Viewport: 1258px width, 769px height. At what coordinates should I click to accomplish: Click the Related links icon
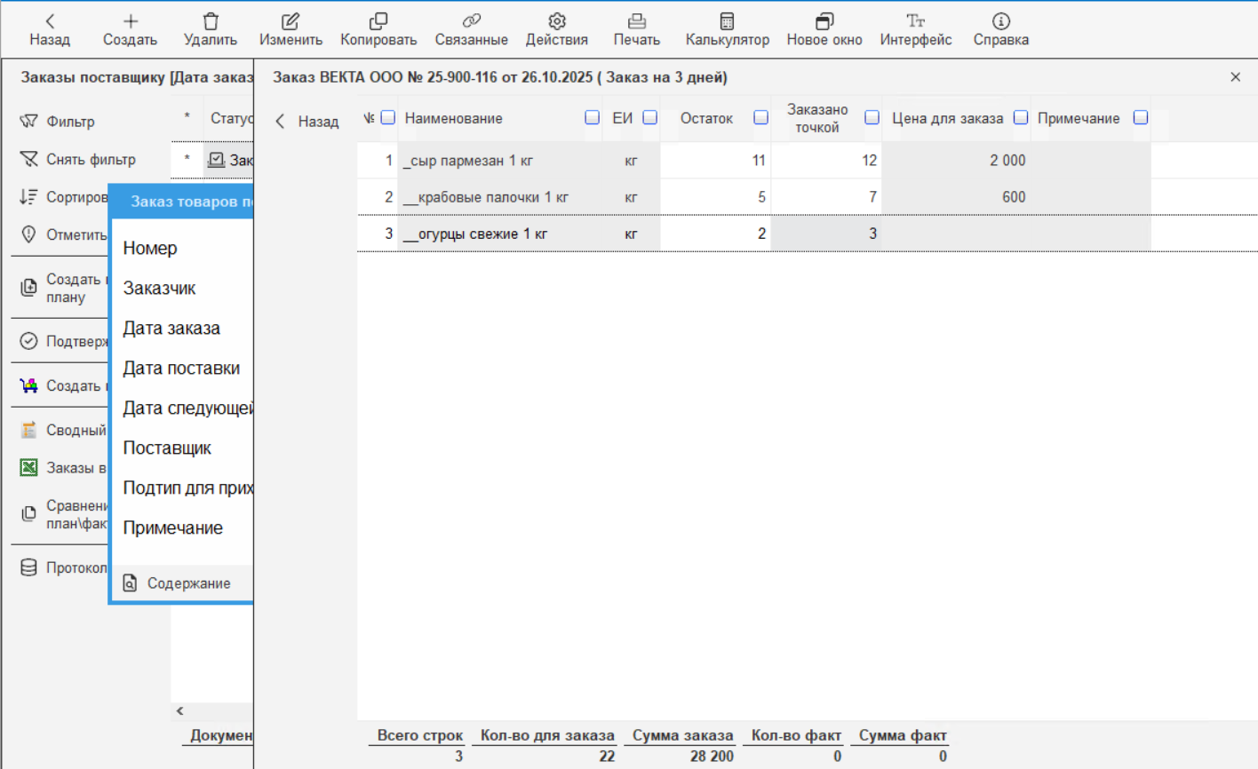pyautogui.click(x=471, y=21)
